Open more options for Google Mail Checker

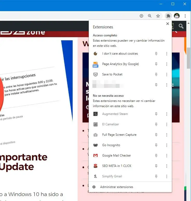click(x=167, y=155)
